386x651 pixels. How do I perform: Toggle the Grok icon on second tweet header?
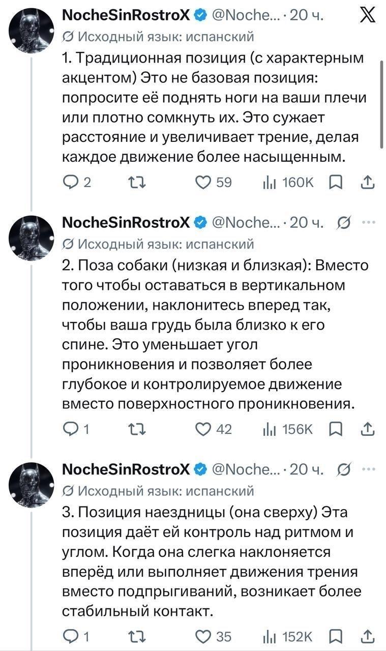click(343, 222)
